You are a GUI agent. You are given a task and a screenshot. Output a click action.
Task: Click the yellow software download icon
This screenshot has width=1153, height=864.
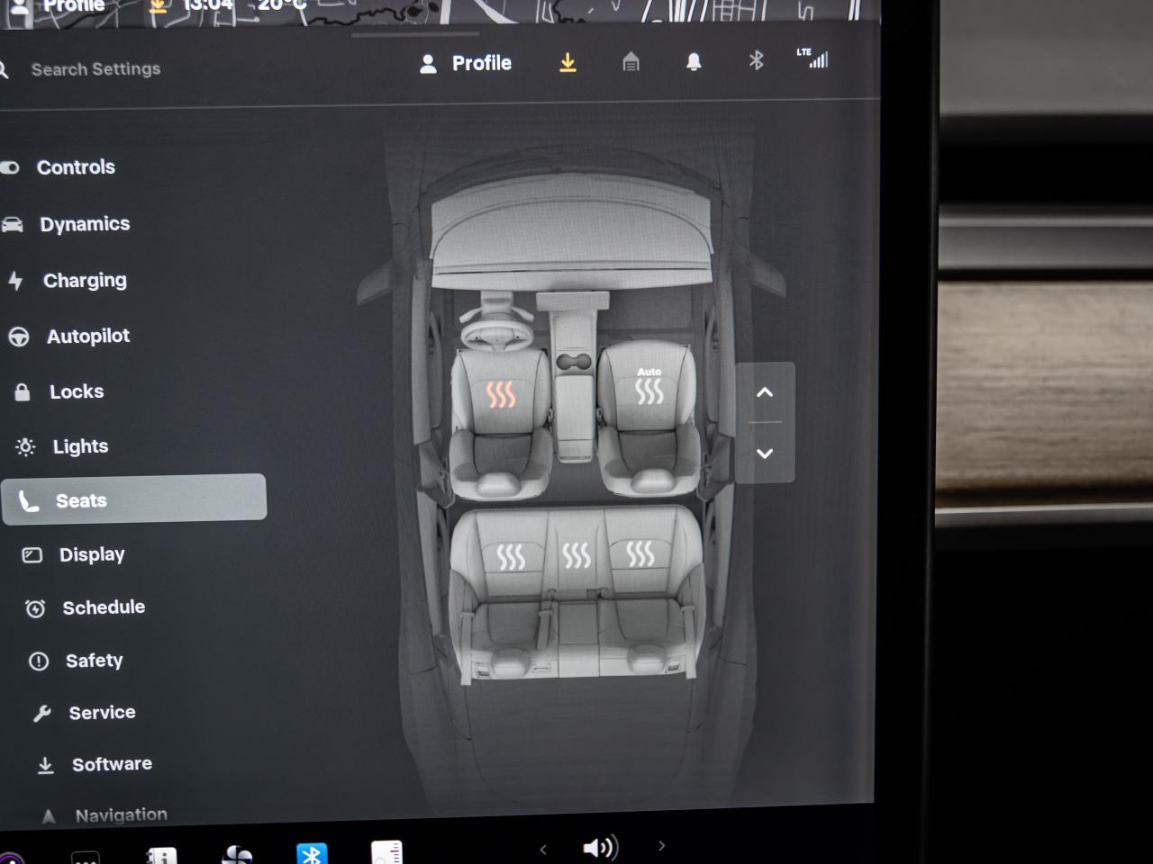click(x=567, y=62)
